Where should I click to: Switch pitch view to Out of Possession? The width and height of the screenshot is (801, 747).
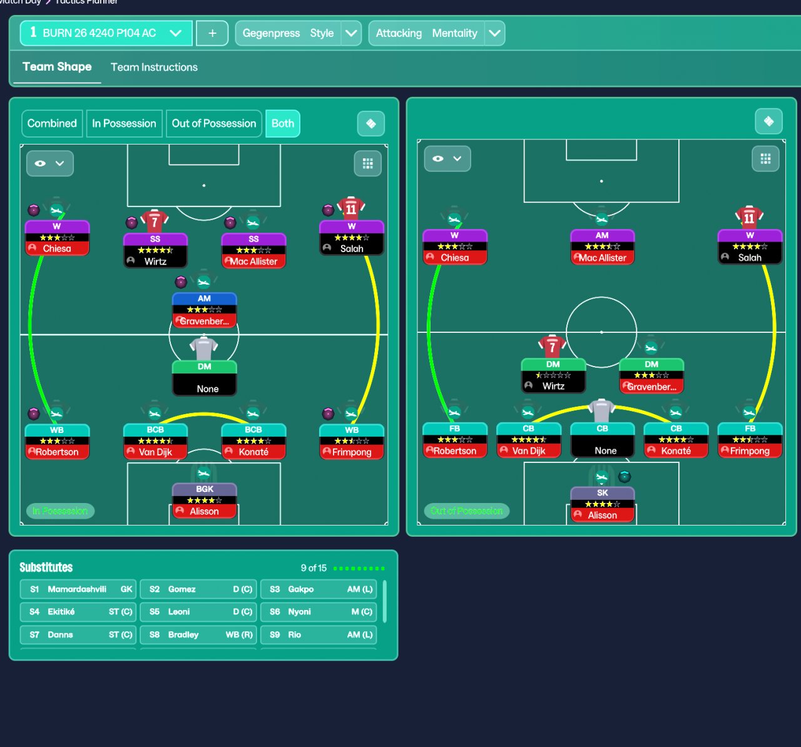click(214, 123)
